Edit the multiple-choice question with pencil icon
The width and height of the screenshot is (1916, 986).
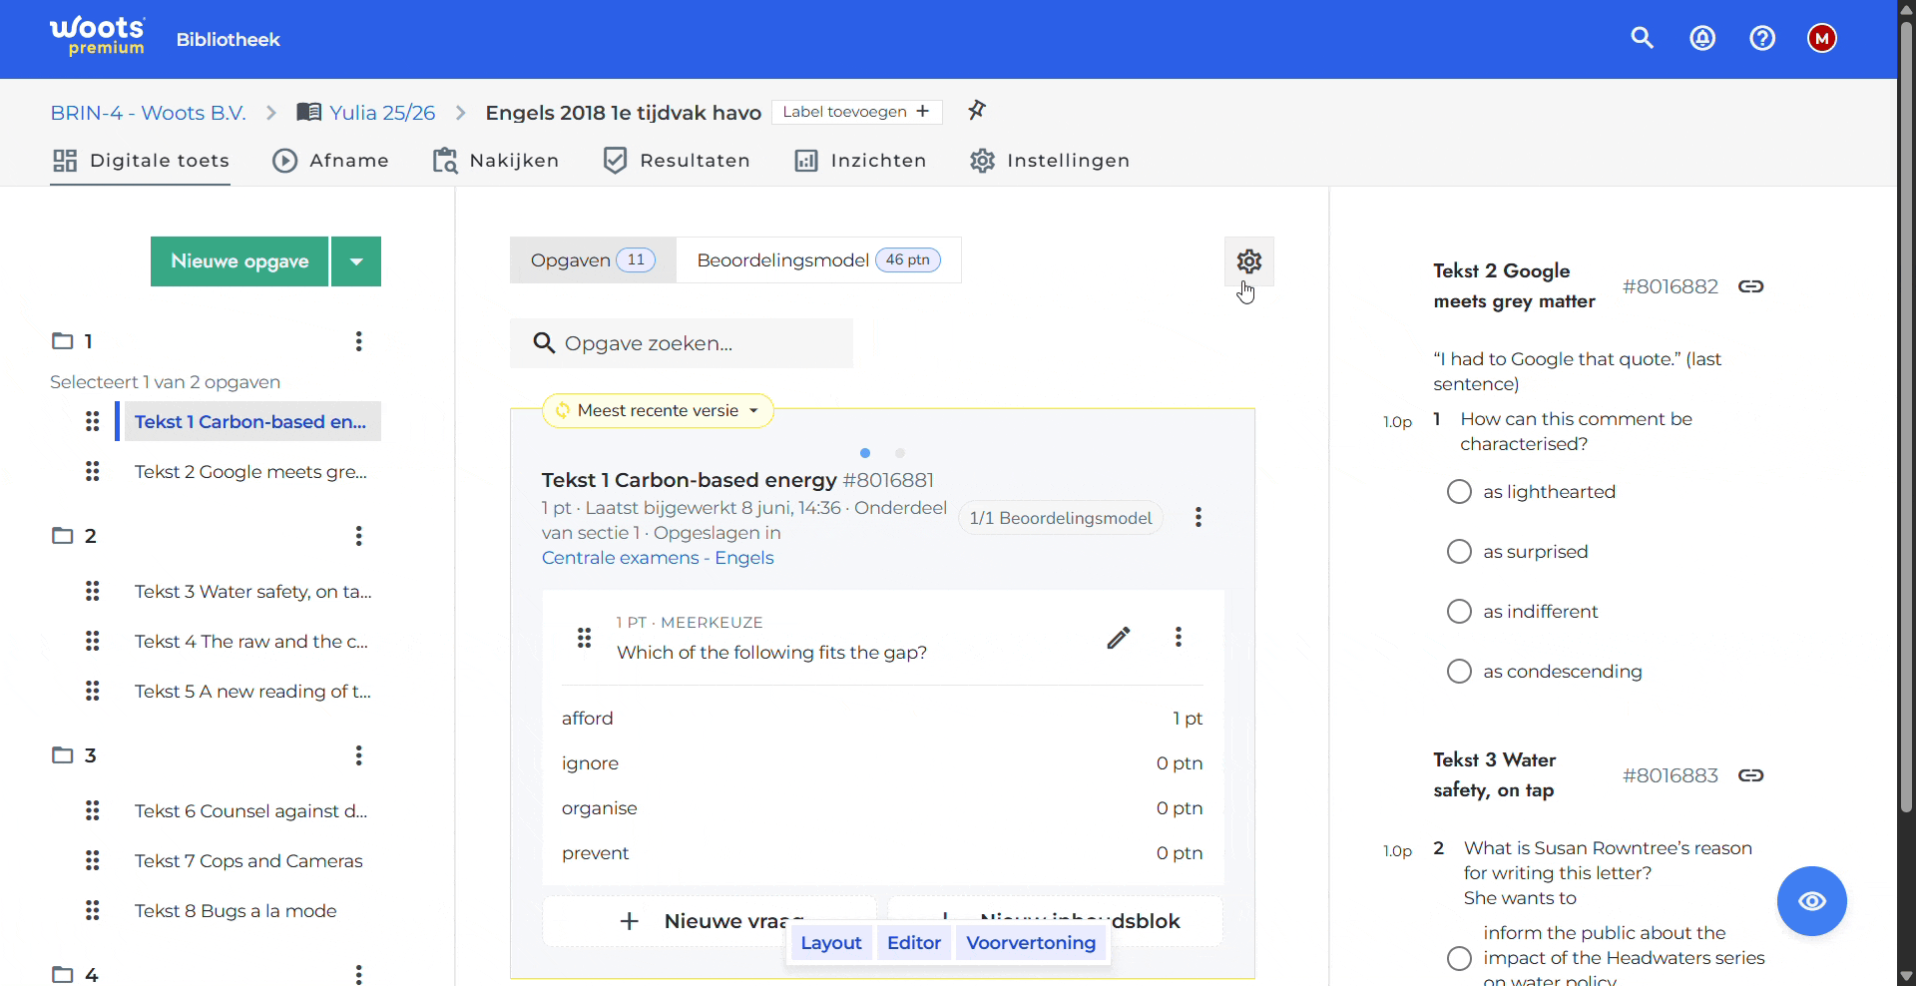coord(1119,638)
